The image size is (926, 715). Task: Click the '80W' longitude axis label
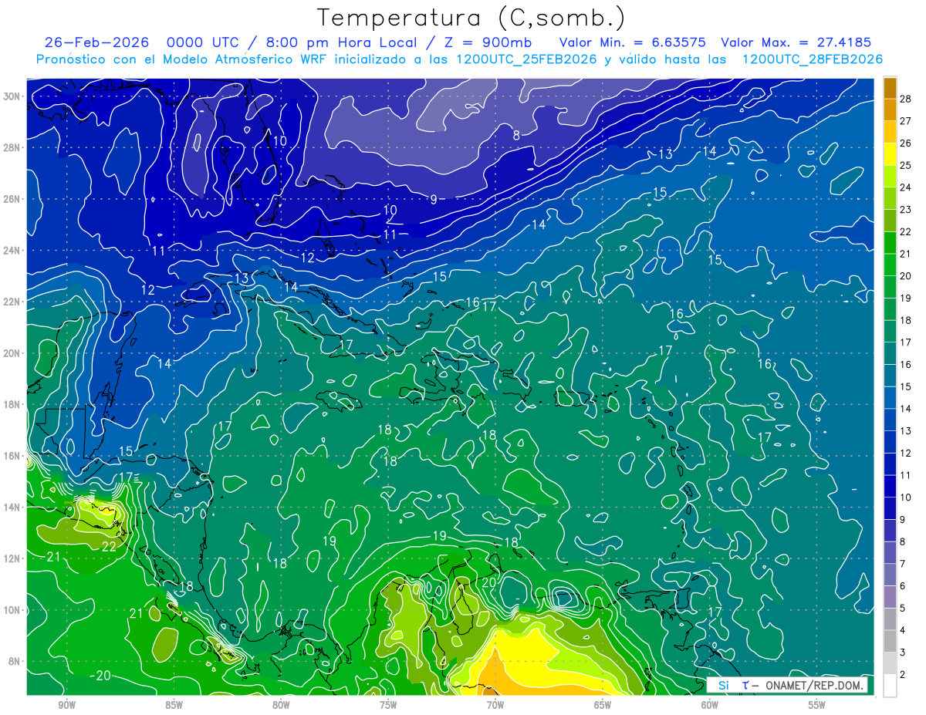(281, 705)
